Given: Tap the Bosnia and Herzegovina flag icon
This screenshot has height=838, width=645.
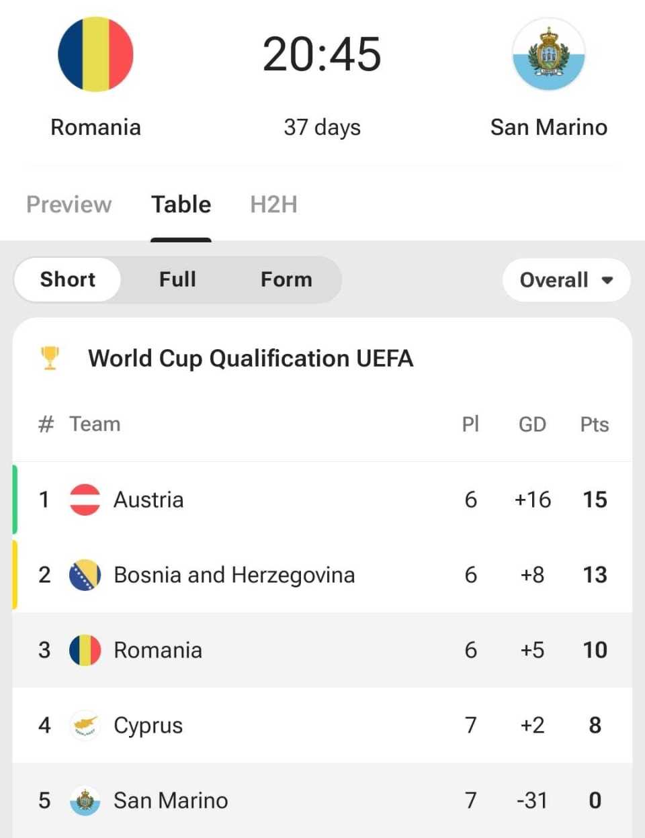Looking at the screenshot, I should point(85,575).
